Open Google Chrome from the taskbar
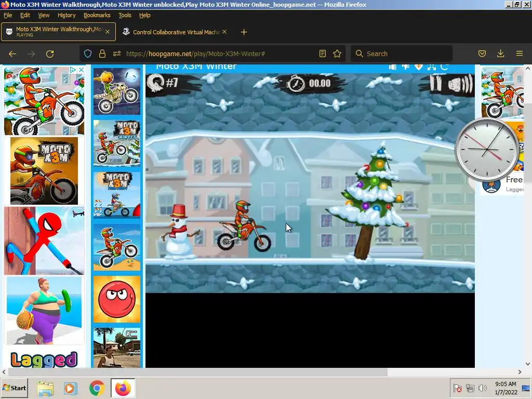Image resolution: width=532 pixels, height=399 pixels. [97, 388]
